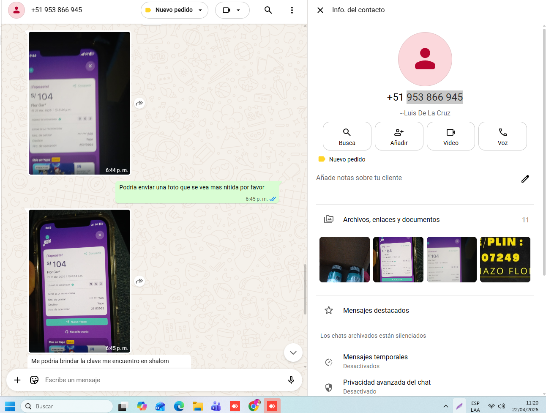
Task: Open the yellow PLIN media thumbnail
Action: coord(505,260)
